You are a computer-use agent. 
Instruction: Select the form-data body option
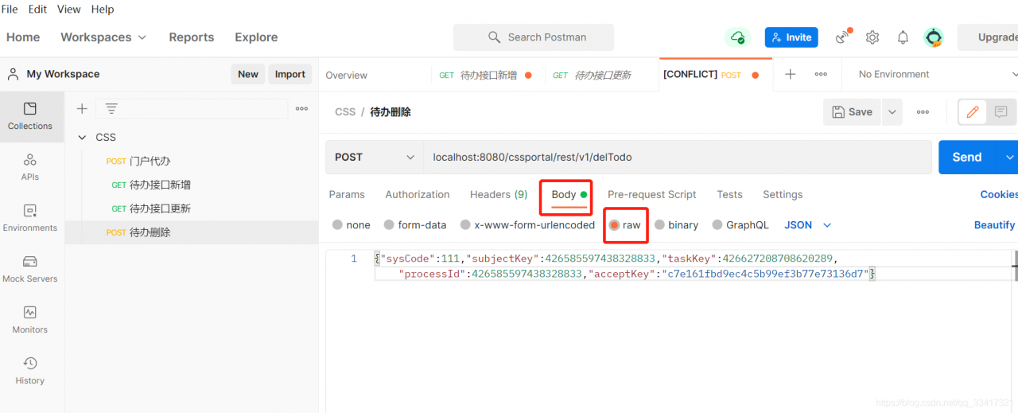tap(415, 225)
